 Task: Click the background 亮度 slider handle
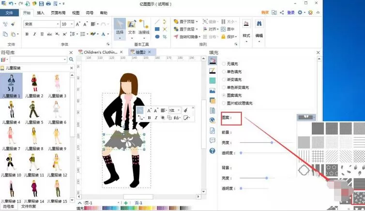[267, 178]
